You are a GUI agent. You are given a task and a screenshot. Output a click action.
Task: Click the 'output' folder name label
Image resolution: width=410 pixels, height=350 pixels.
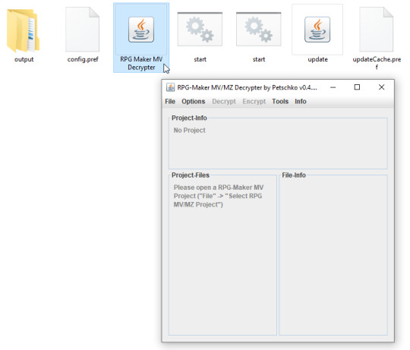[24, 59]
